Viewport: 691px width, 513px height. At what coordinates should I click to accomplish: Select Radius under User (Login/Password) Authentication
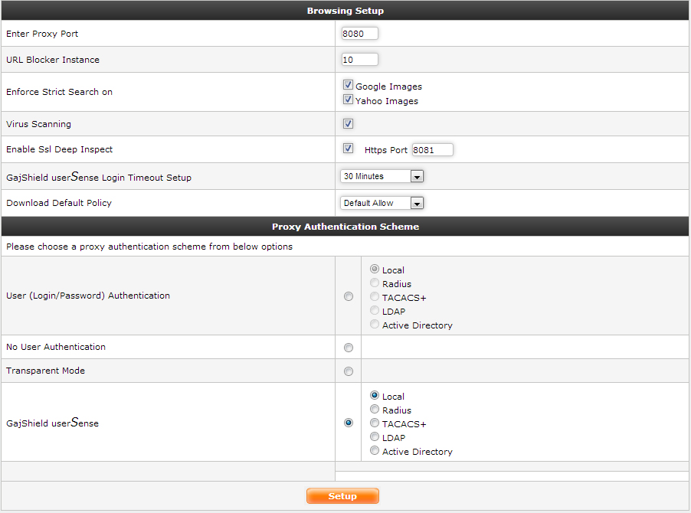tap(375, 283)
